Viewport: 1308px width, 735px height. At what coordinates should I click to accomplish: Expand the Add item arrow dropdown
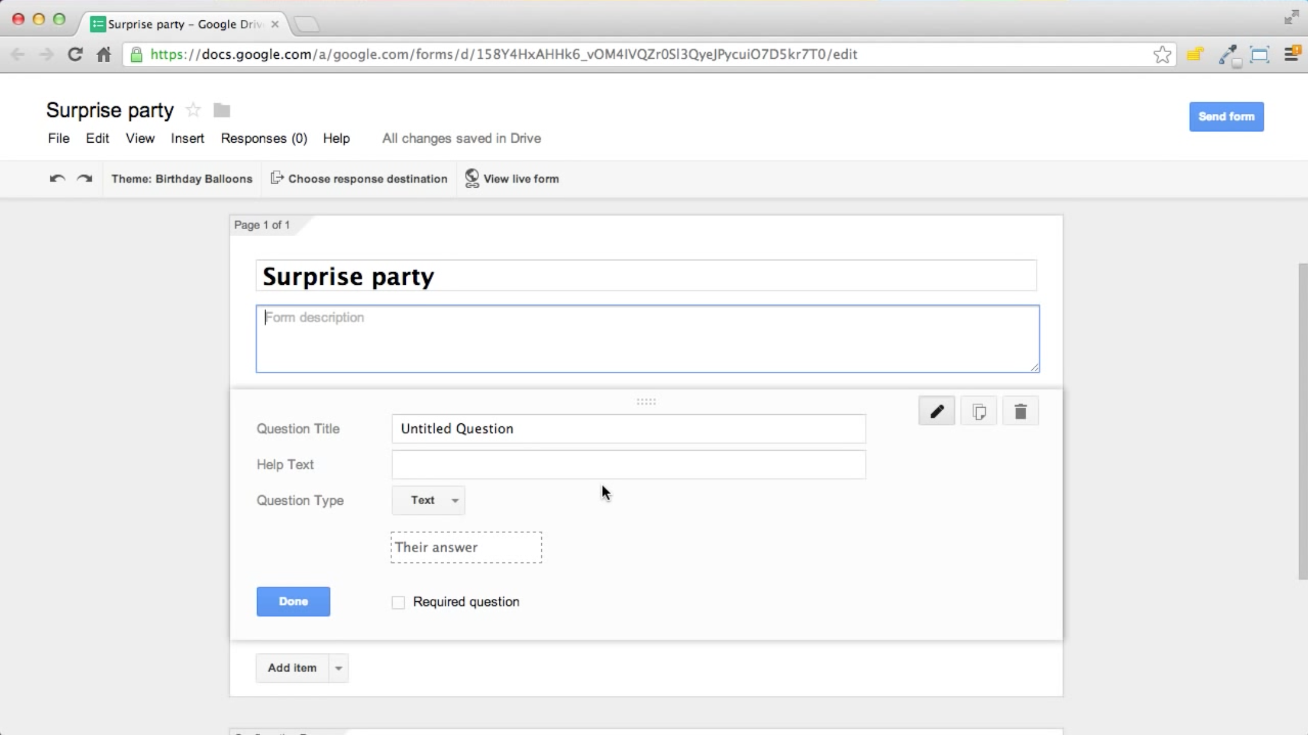(338, 668)
